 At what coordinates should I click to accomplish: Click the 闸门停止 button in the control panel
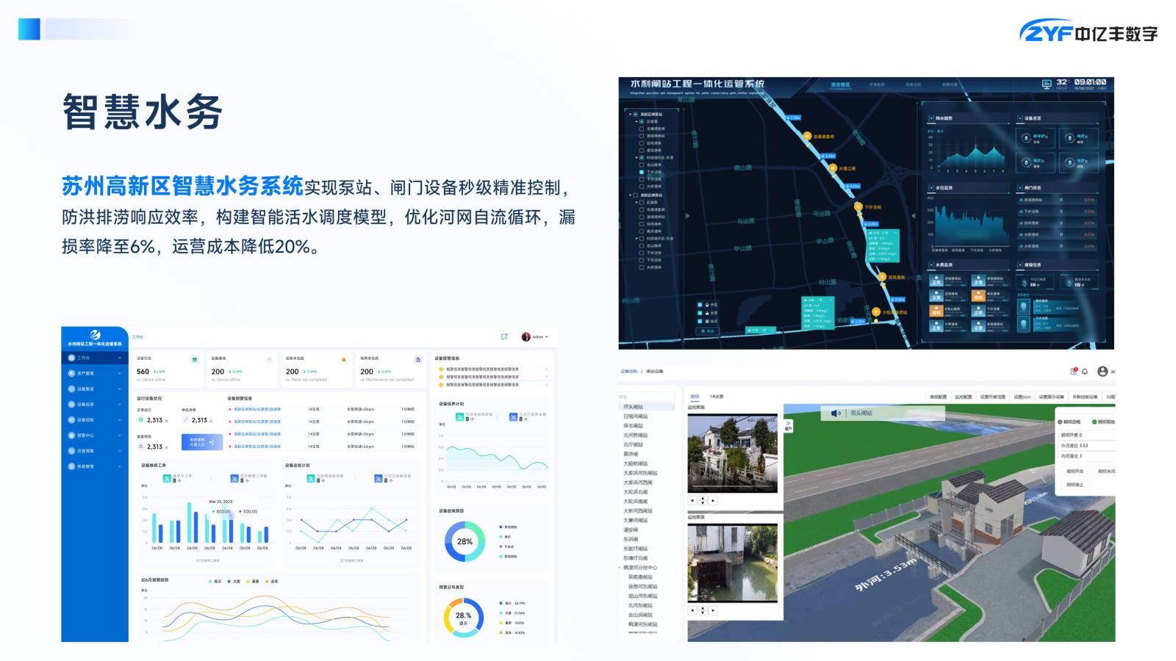coord(1075,485)
